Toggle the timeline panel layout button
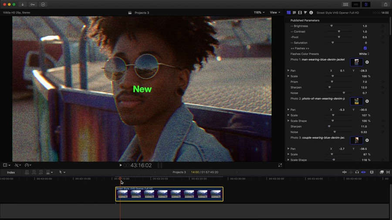 [x=356, y=4]
